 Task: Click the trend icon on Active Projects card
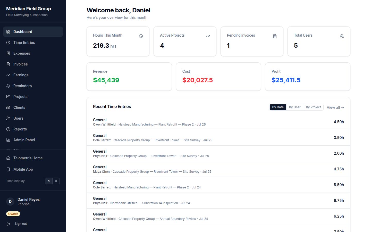(x=208, y=36)
